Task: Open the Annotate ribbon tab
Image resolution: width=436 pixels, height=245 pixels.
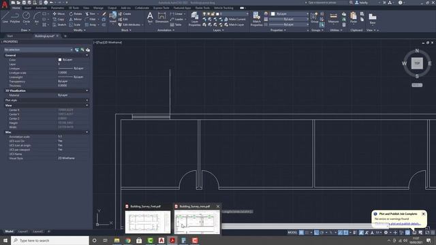Action: pos(41,7)
